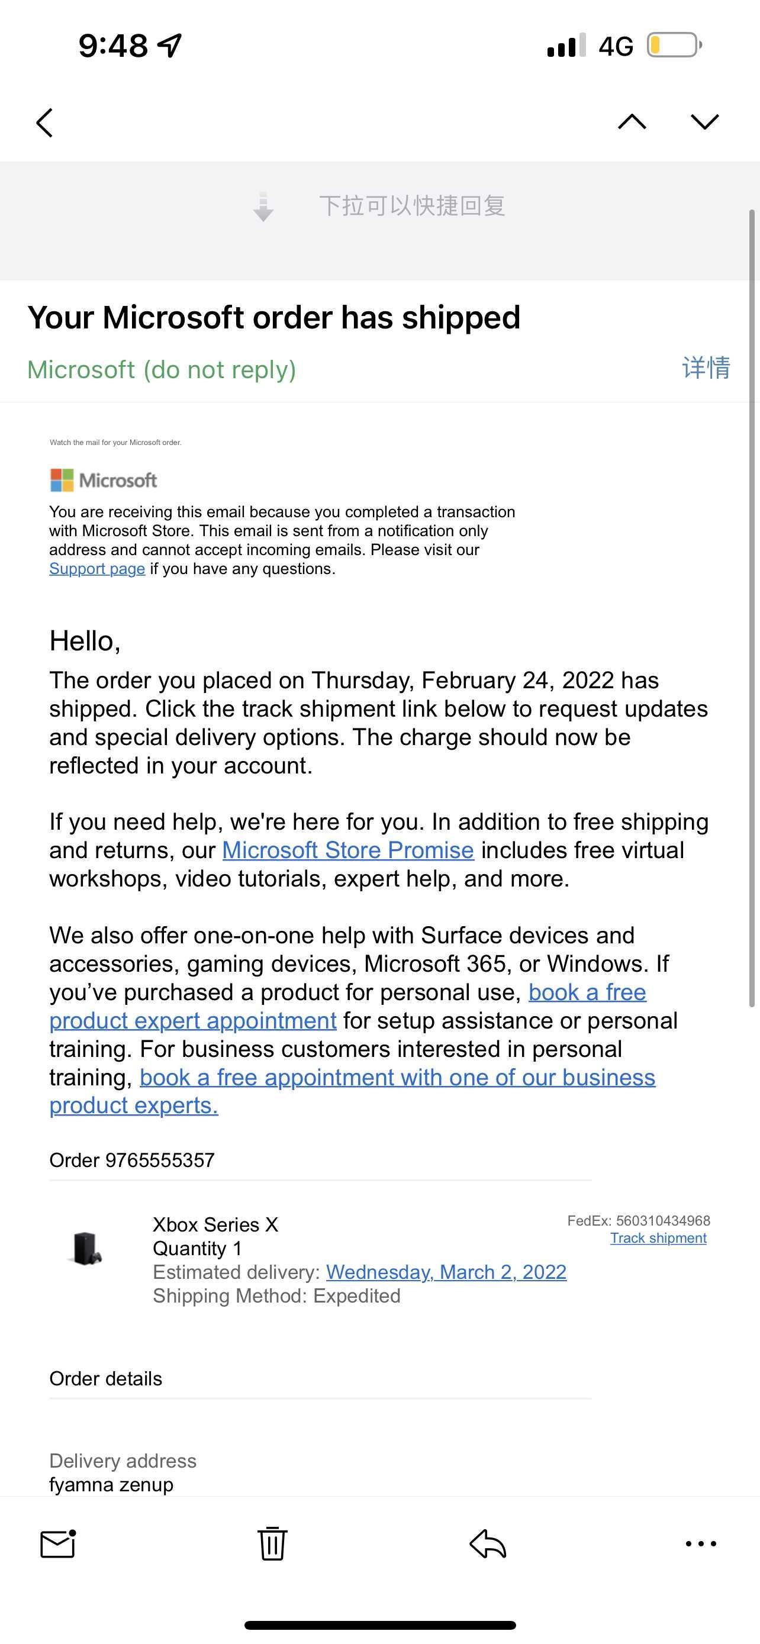
Task: Open 详情 sender details
Action: pyautogui.click(x=706, y=368)
